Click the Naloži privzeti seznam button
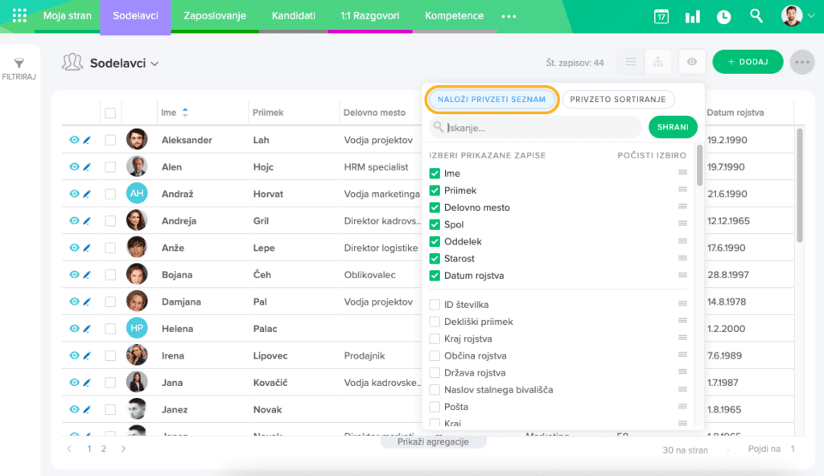This screenshot has height=476, width=824. pyautogui.click(x=491, y=99)
